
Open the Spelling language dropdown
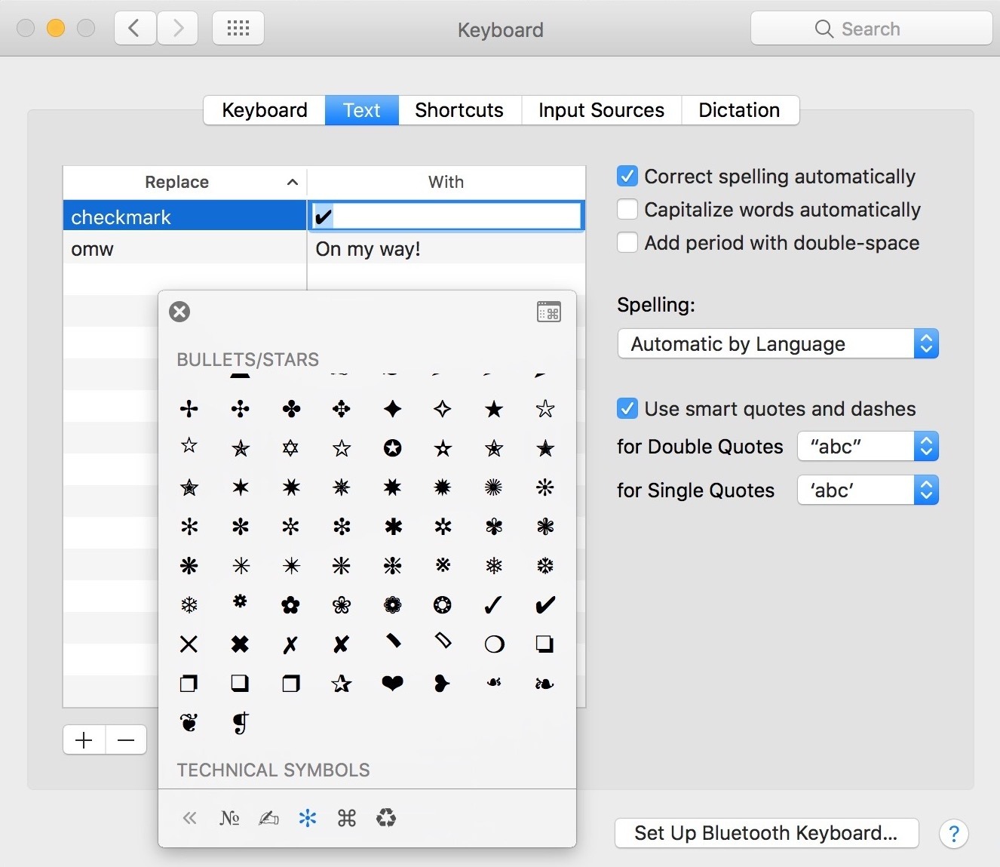coord(778,344)
